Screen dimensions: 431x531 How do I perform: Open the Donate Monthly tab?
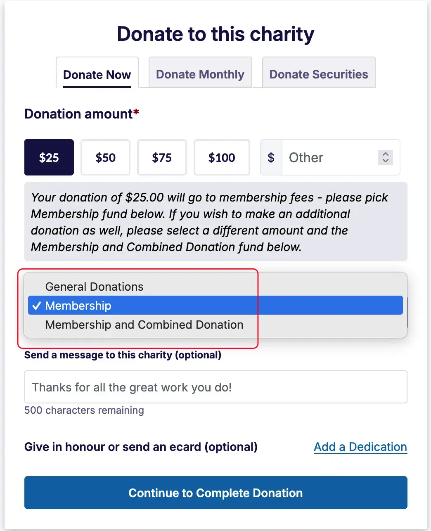click(200, 74)
